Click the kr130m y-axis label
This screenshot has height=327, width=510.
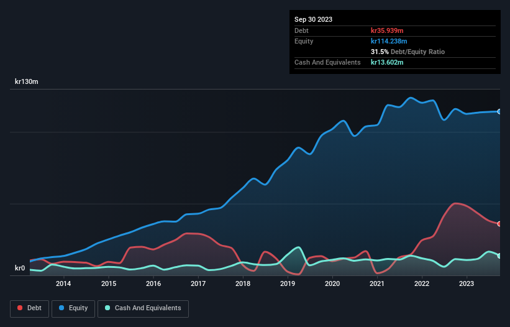coord(27,81)
